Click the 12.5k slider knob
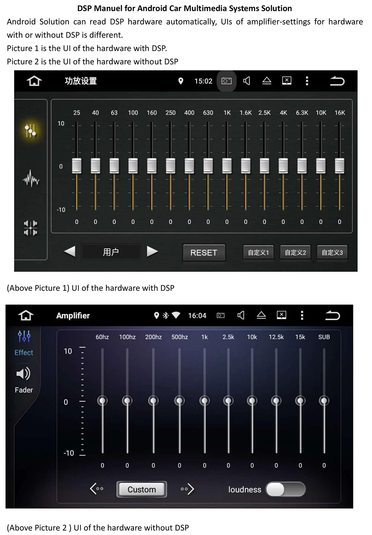The width and height of the screenshot is (372, 535). [x=276, y=401]
